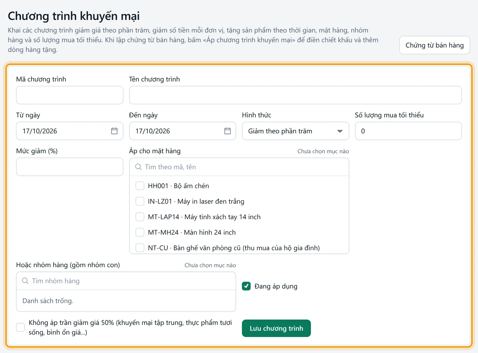
Task: Open Chứng từ bán hàng
Action: (x=434, y=45)
